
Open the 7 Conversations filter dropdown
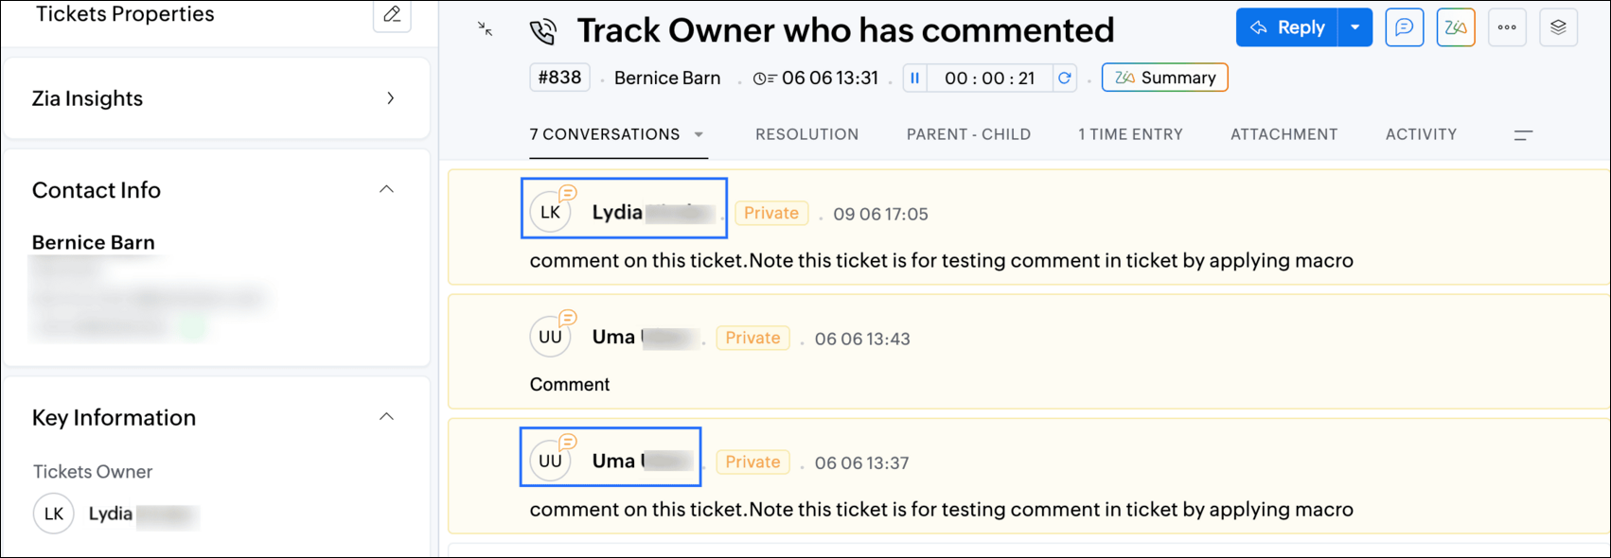pos(699,134)
